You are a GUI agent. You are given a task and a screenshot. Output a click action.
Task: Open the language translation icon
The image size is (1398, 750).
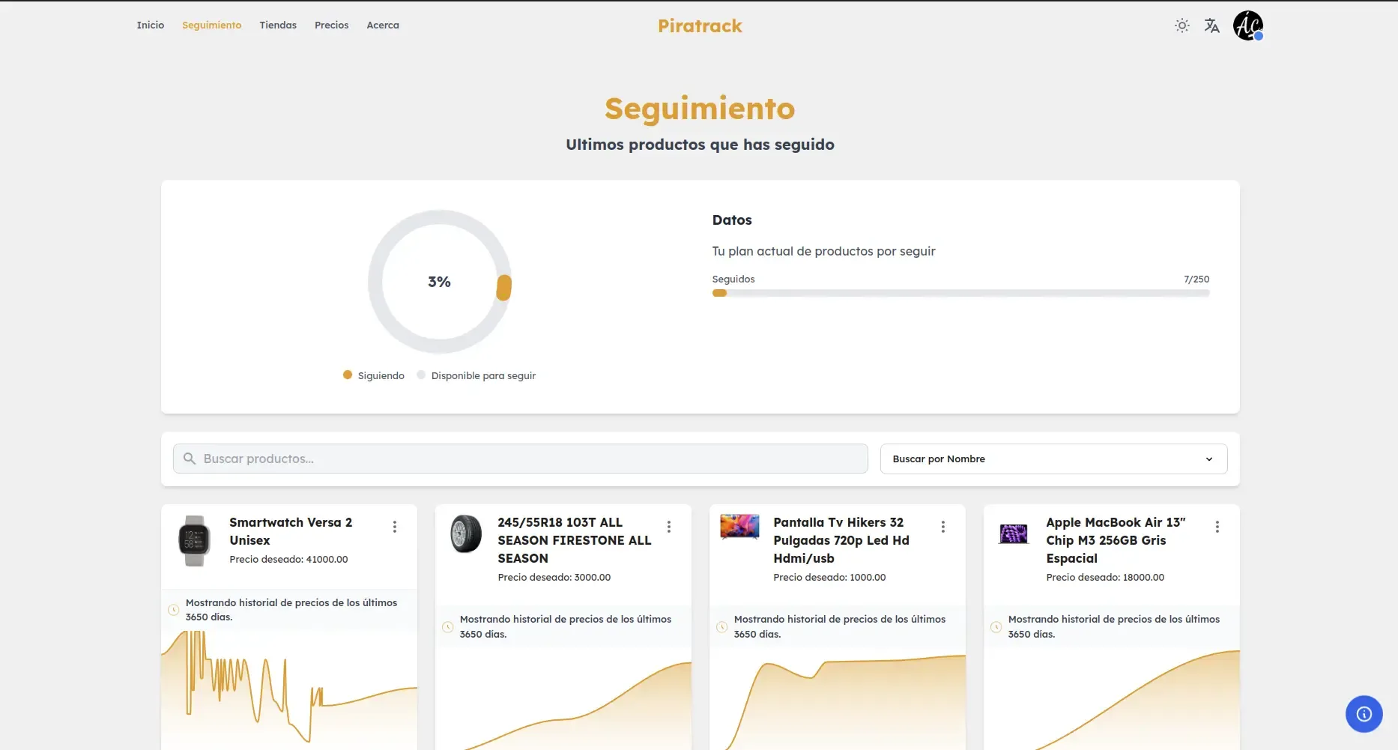(1211, 25)
